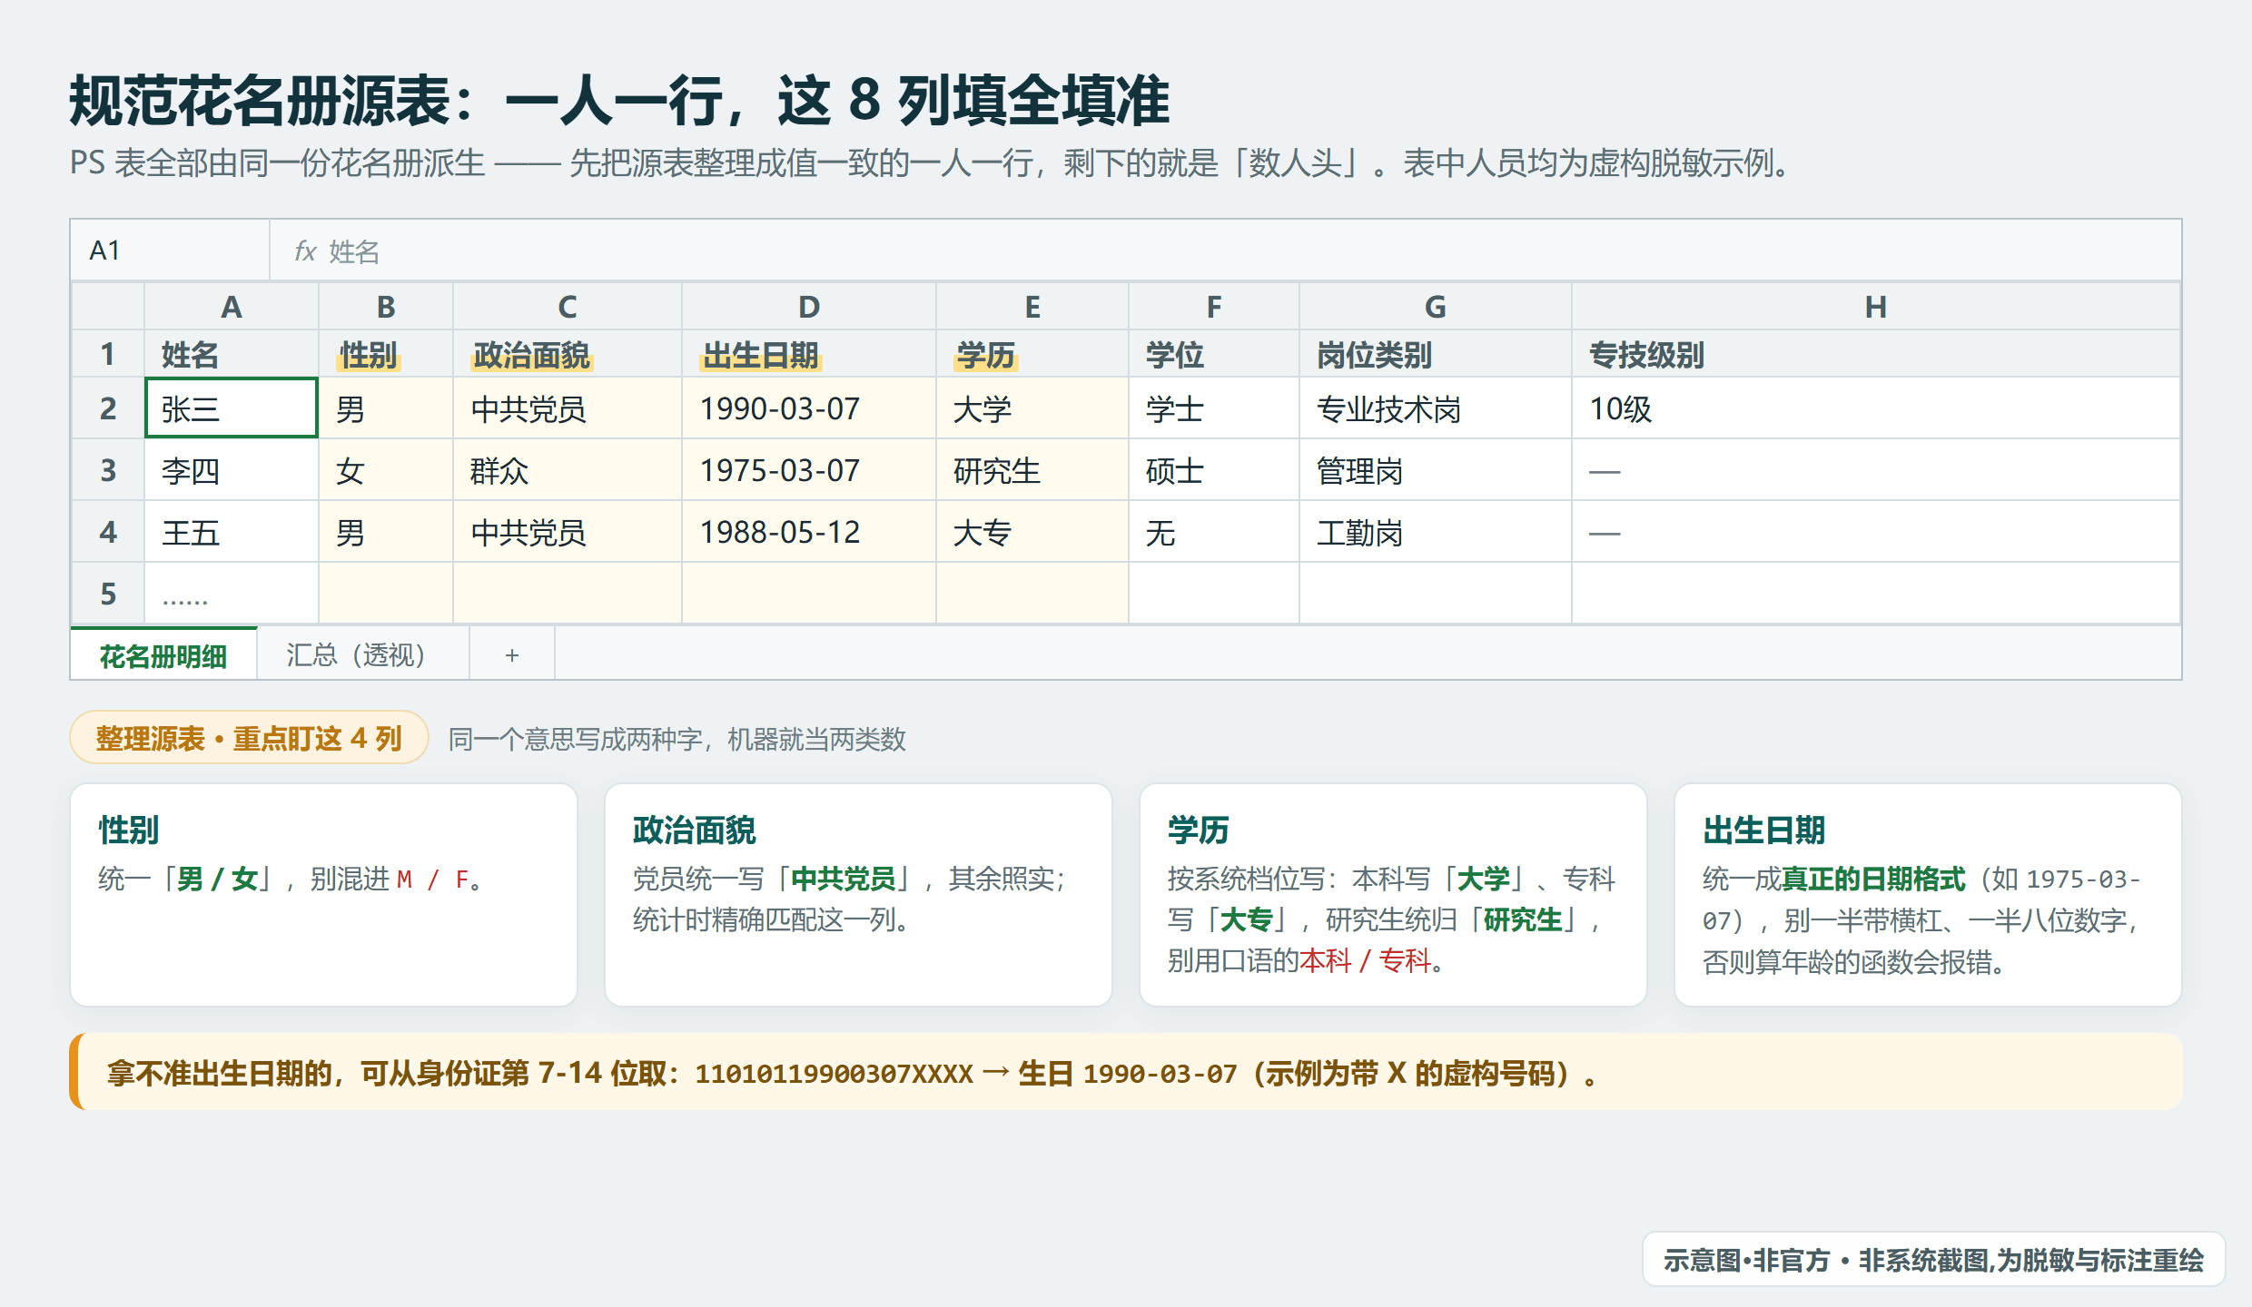Image resolution: width=2252 pixels, height=1307 pixels.
Task: Click the 学历 header cell
Action: point(1032,354)
